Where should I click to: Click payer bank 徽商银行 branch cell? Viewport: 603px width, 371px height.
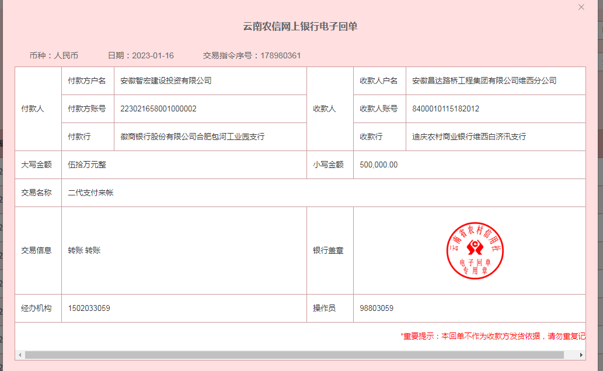(x=192, y=136)
